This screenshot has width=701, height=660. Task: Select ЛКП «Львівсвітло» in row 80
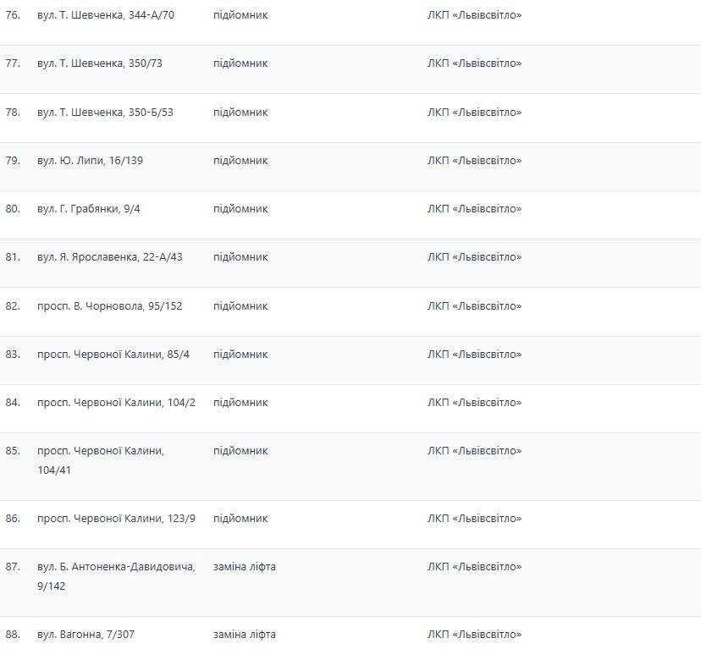pos(474,209)
